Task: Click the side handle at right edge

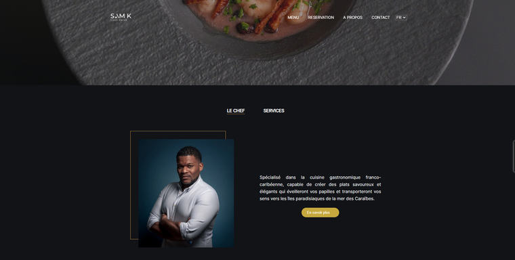Action: pyautogui.click(x=514, y=156)
